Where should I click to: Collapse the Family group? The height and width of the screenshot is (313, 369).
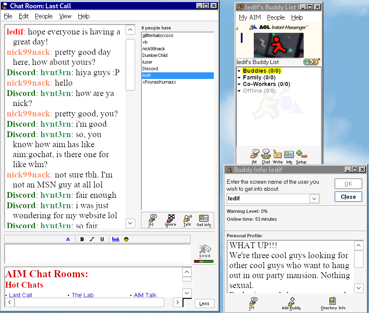click(x=239, y=77)
